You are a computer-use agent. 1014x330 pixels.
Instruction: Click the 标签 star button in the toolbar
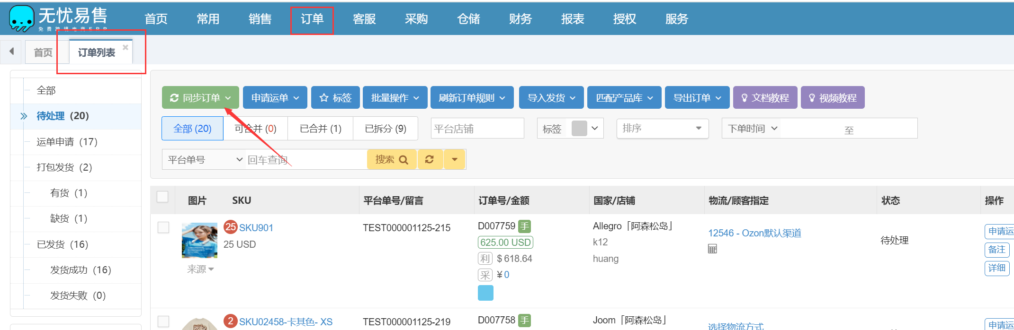(335, 98)
